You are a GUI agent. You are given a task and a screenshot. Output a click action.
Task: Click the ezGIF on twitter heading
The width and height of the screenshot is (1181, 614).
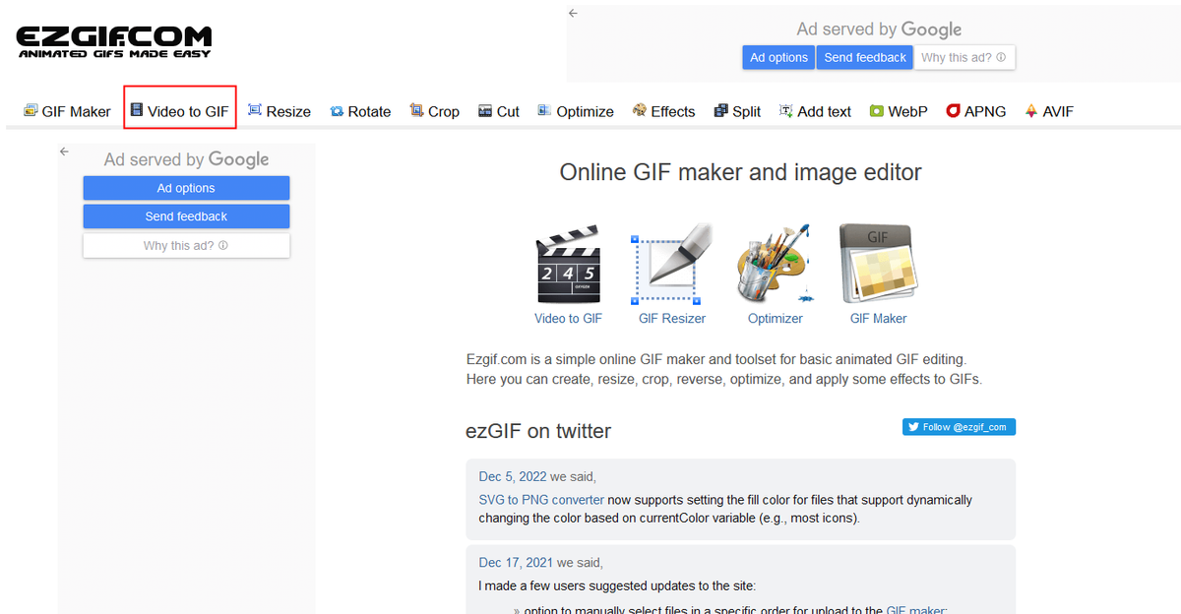tap(538, 431)
